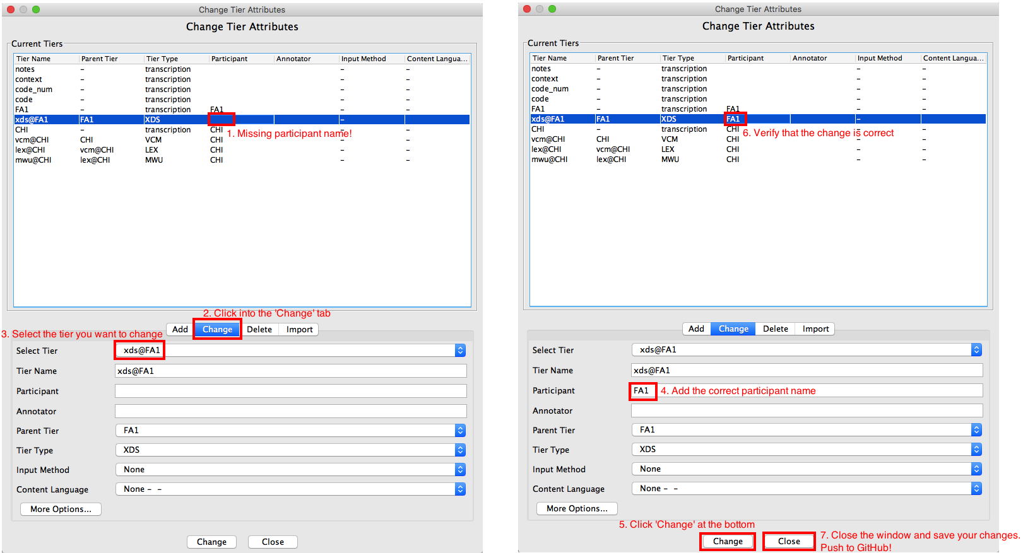Select the xds@FA1 row in right table
Image resolution: width=1023 pixels, height=553 pixels.
759,119
